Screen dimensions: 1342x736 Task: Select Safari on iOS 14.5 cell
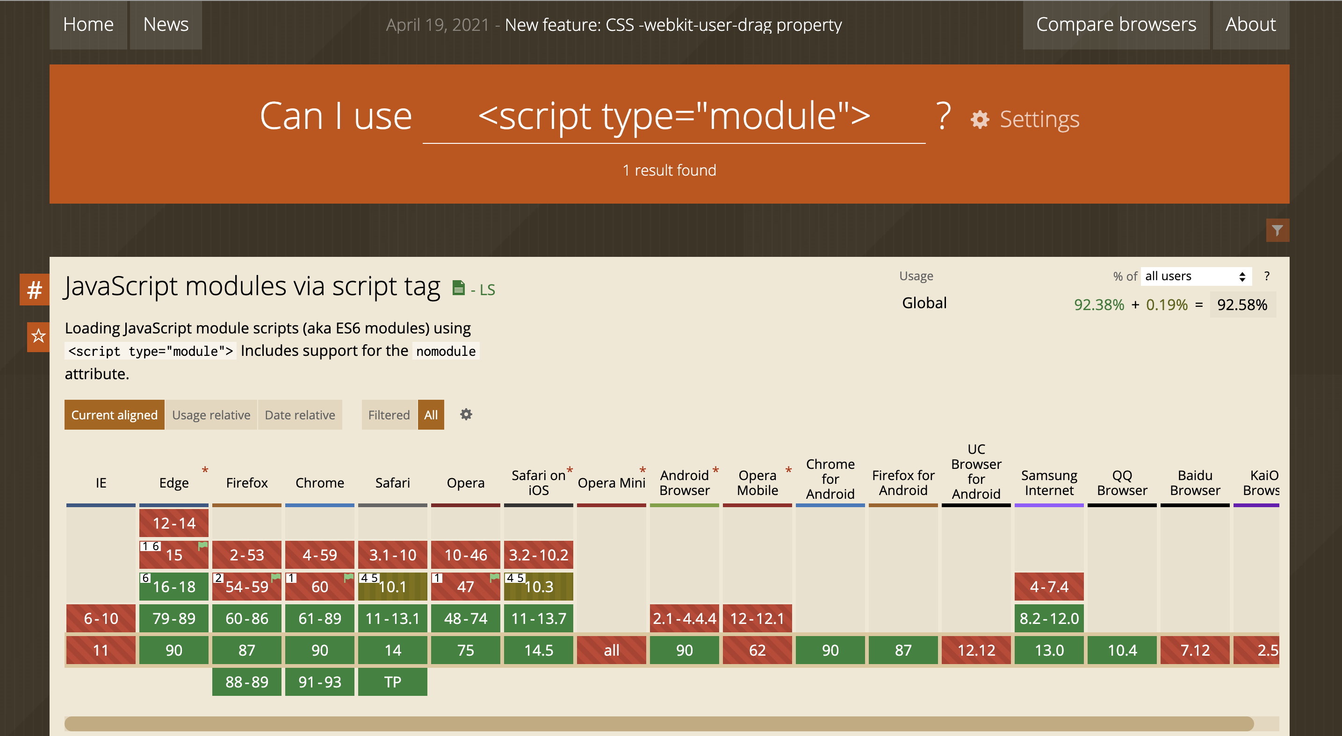click(538, 650)
